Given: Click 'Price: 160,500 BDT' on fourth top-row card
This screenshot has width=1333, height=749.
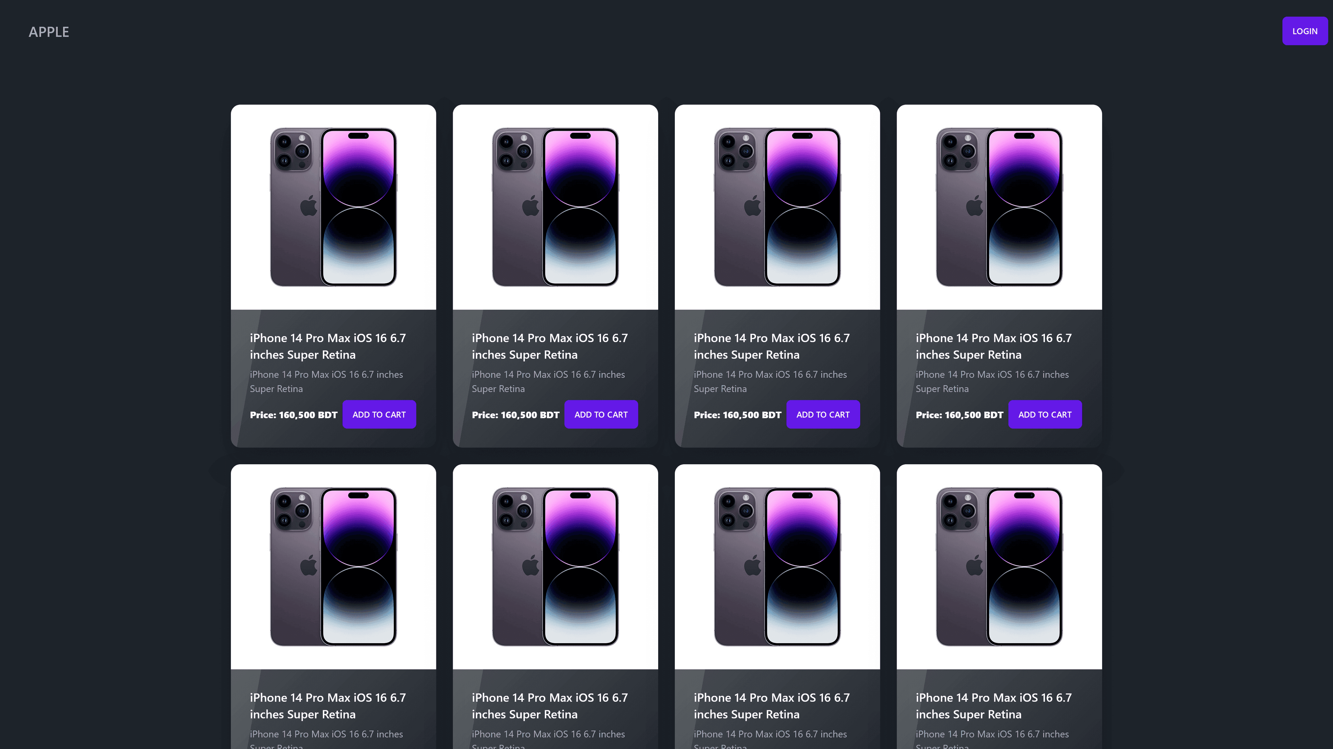Looking at the screenshot, I should 959,415.
